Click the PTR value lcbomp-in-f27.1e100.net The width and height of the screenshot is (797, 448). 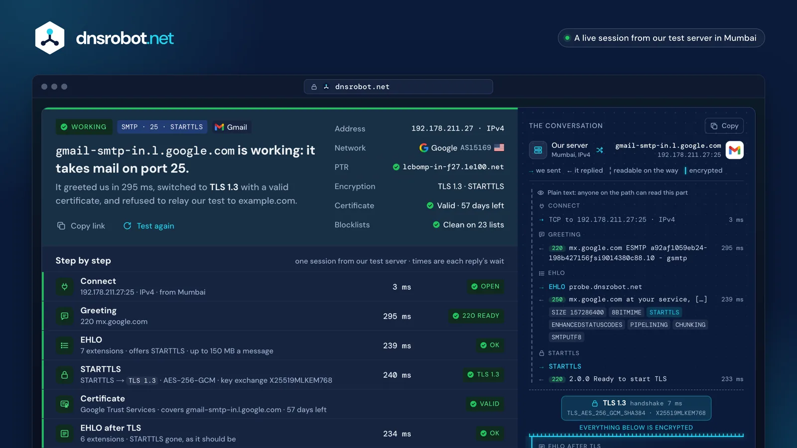[453, 167]
